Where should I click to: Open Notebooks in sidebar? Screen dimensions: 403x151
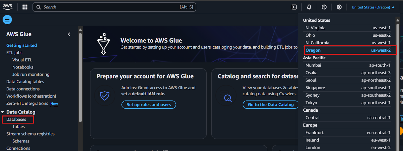tap(23, 67)
